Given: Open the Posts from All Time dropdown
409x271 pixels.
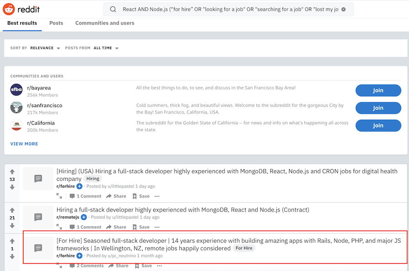Looking at the screenshot, I should click(106, 48).
